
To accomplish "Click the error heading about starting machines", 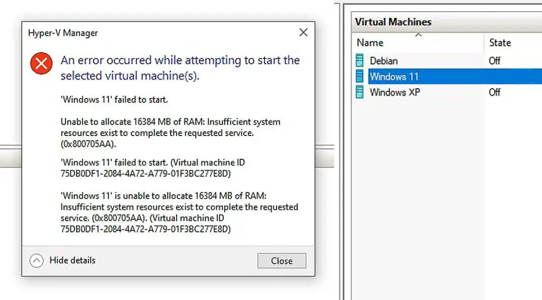I will [x=180, y=68].
